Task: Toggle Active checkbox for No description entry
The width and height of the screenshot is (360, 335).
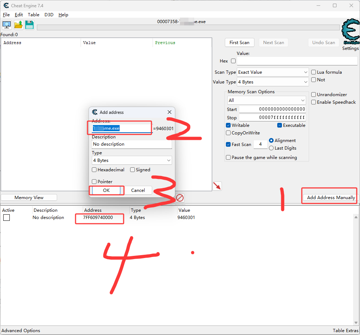Action: [7, 218]
